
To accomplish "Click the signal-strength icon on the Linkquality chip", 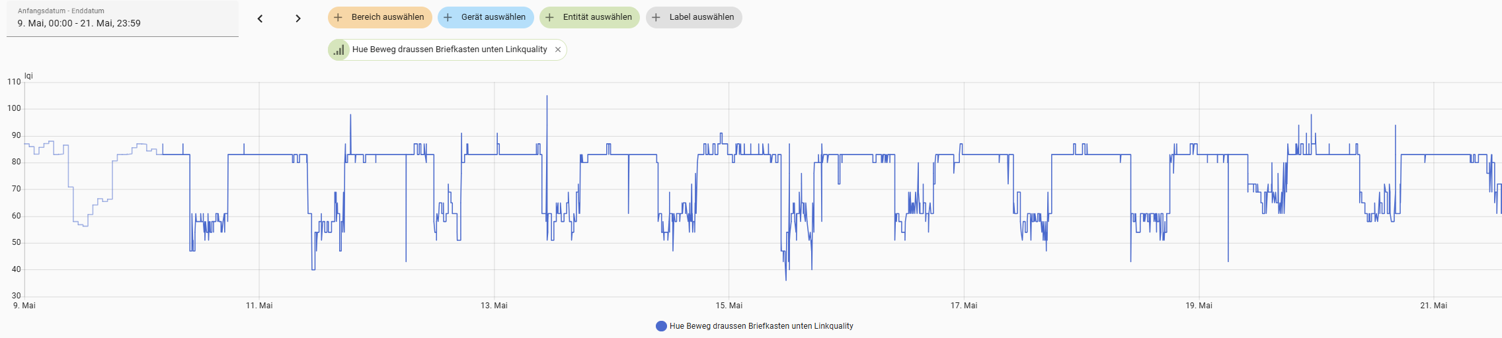I will (x=338, y=50).
